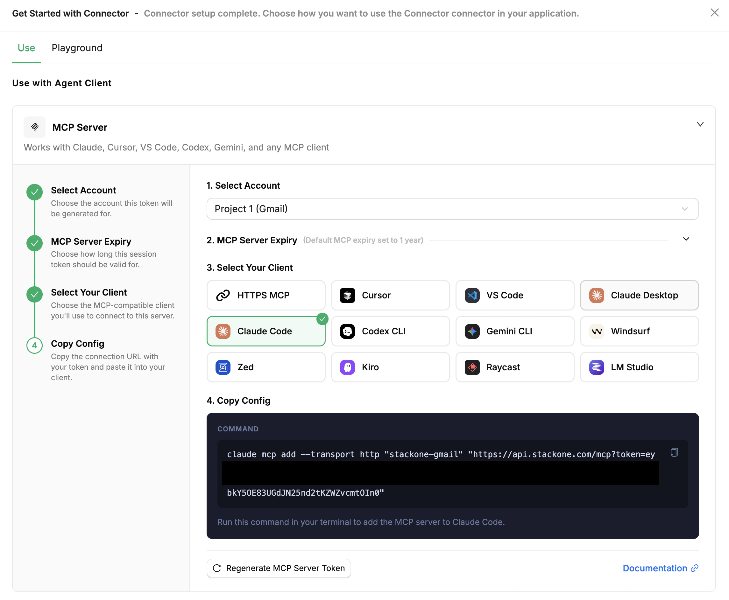
Task: Click the COMMAND label
Action: coord(238,429)
